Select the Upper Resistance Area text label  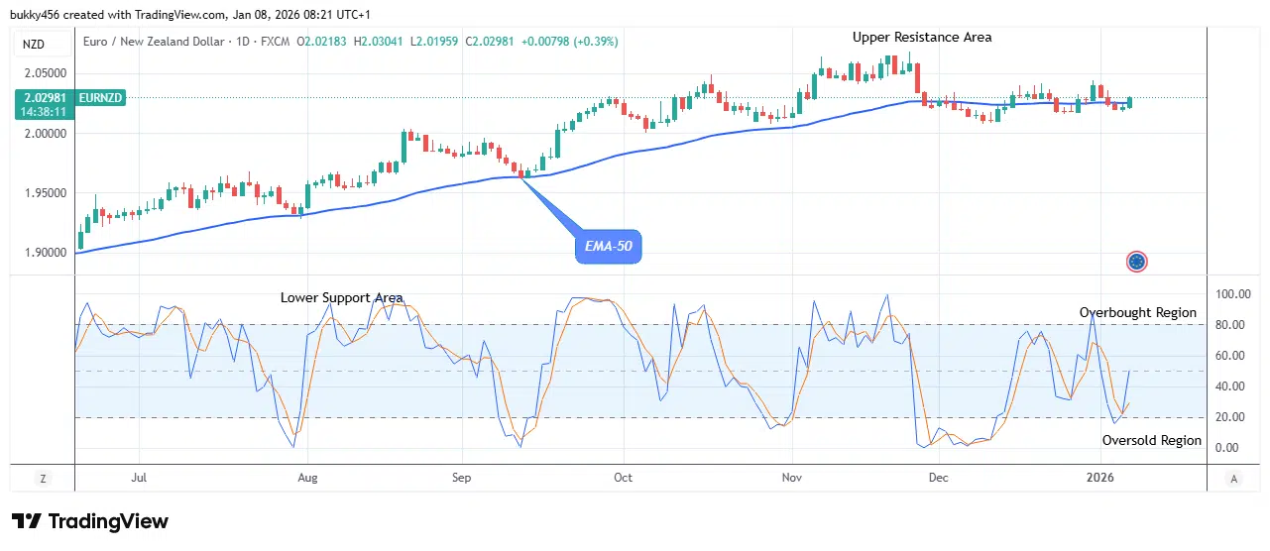tap(922, 38)
